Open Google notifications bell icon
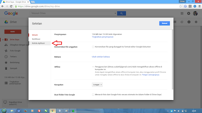The width and height of the screenshot is (202, 113). point(189,13)
